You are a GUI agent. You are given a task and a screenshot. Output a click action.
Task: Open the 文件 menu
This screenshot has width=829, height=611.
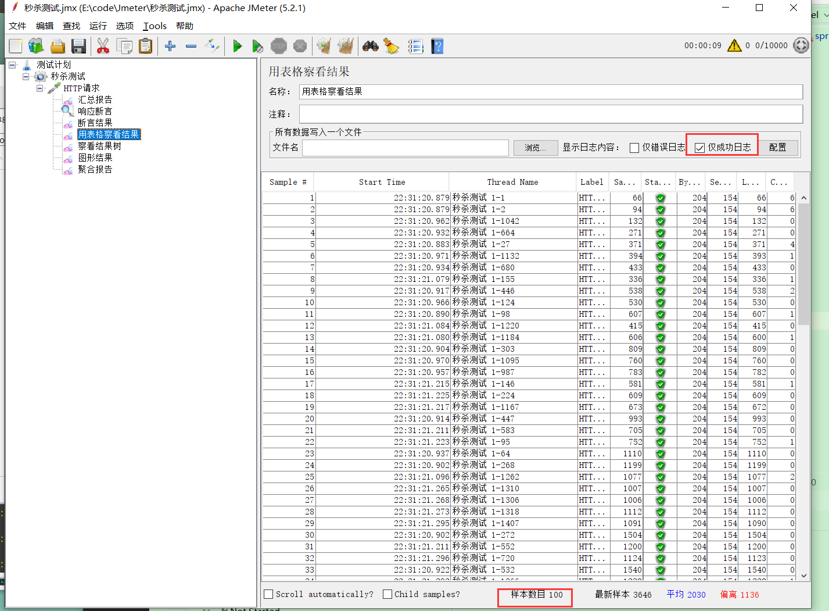(17, 26)
